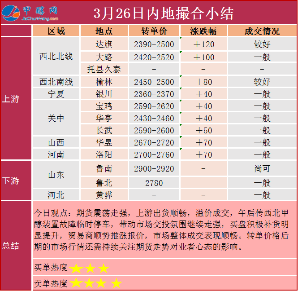The image size is (298, 291).
Task: Click the 卖单热度 label
Action: [51, 283]
